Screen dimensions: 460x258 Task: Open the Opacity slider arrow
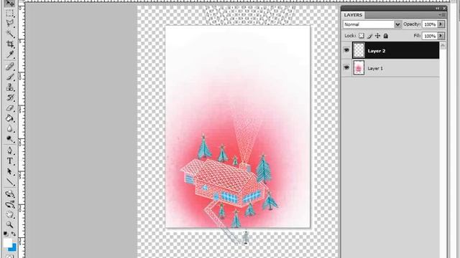click(x=441, y=24)
